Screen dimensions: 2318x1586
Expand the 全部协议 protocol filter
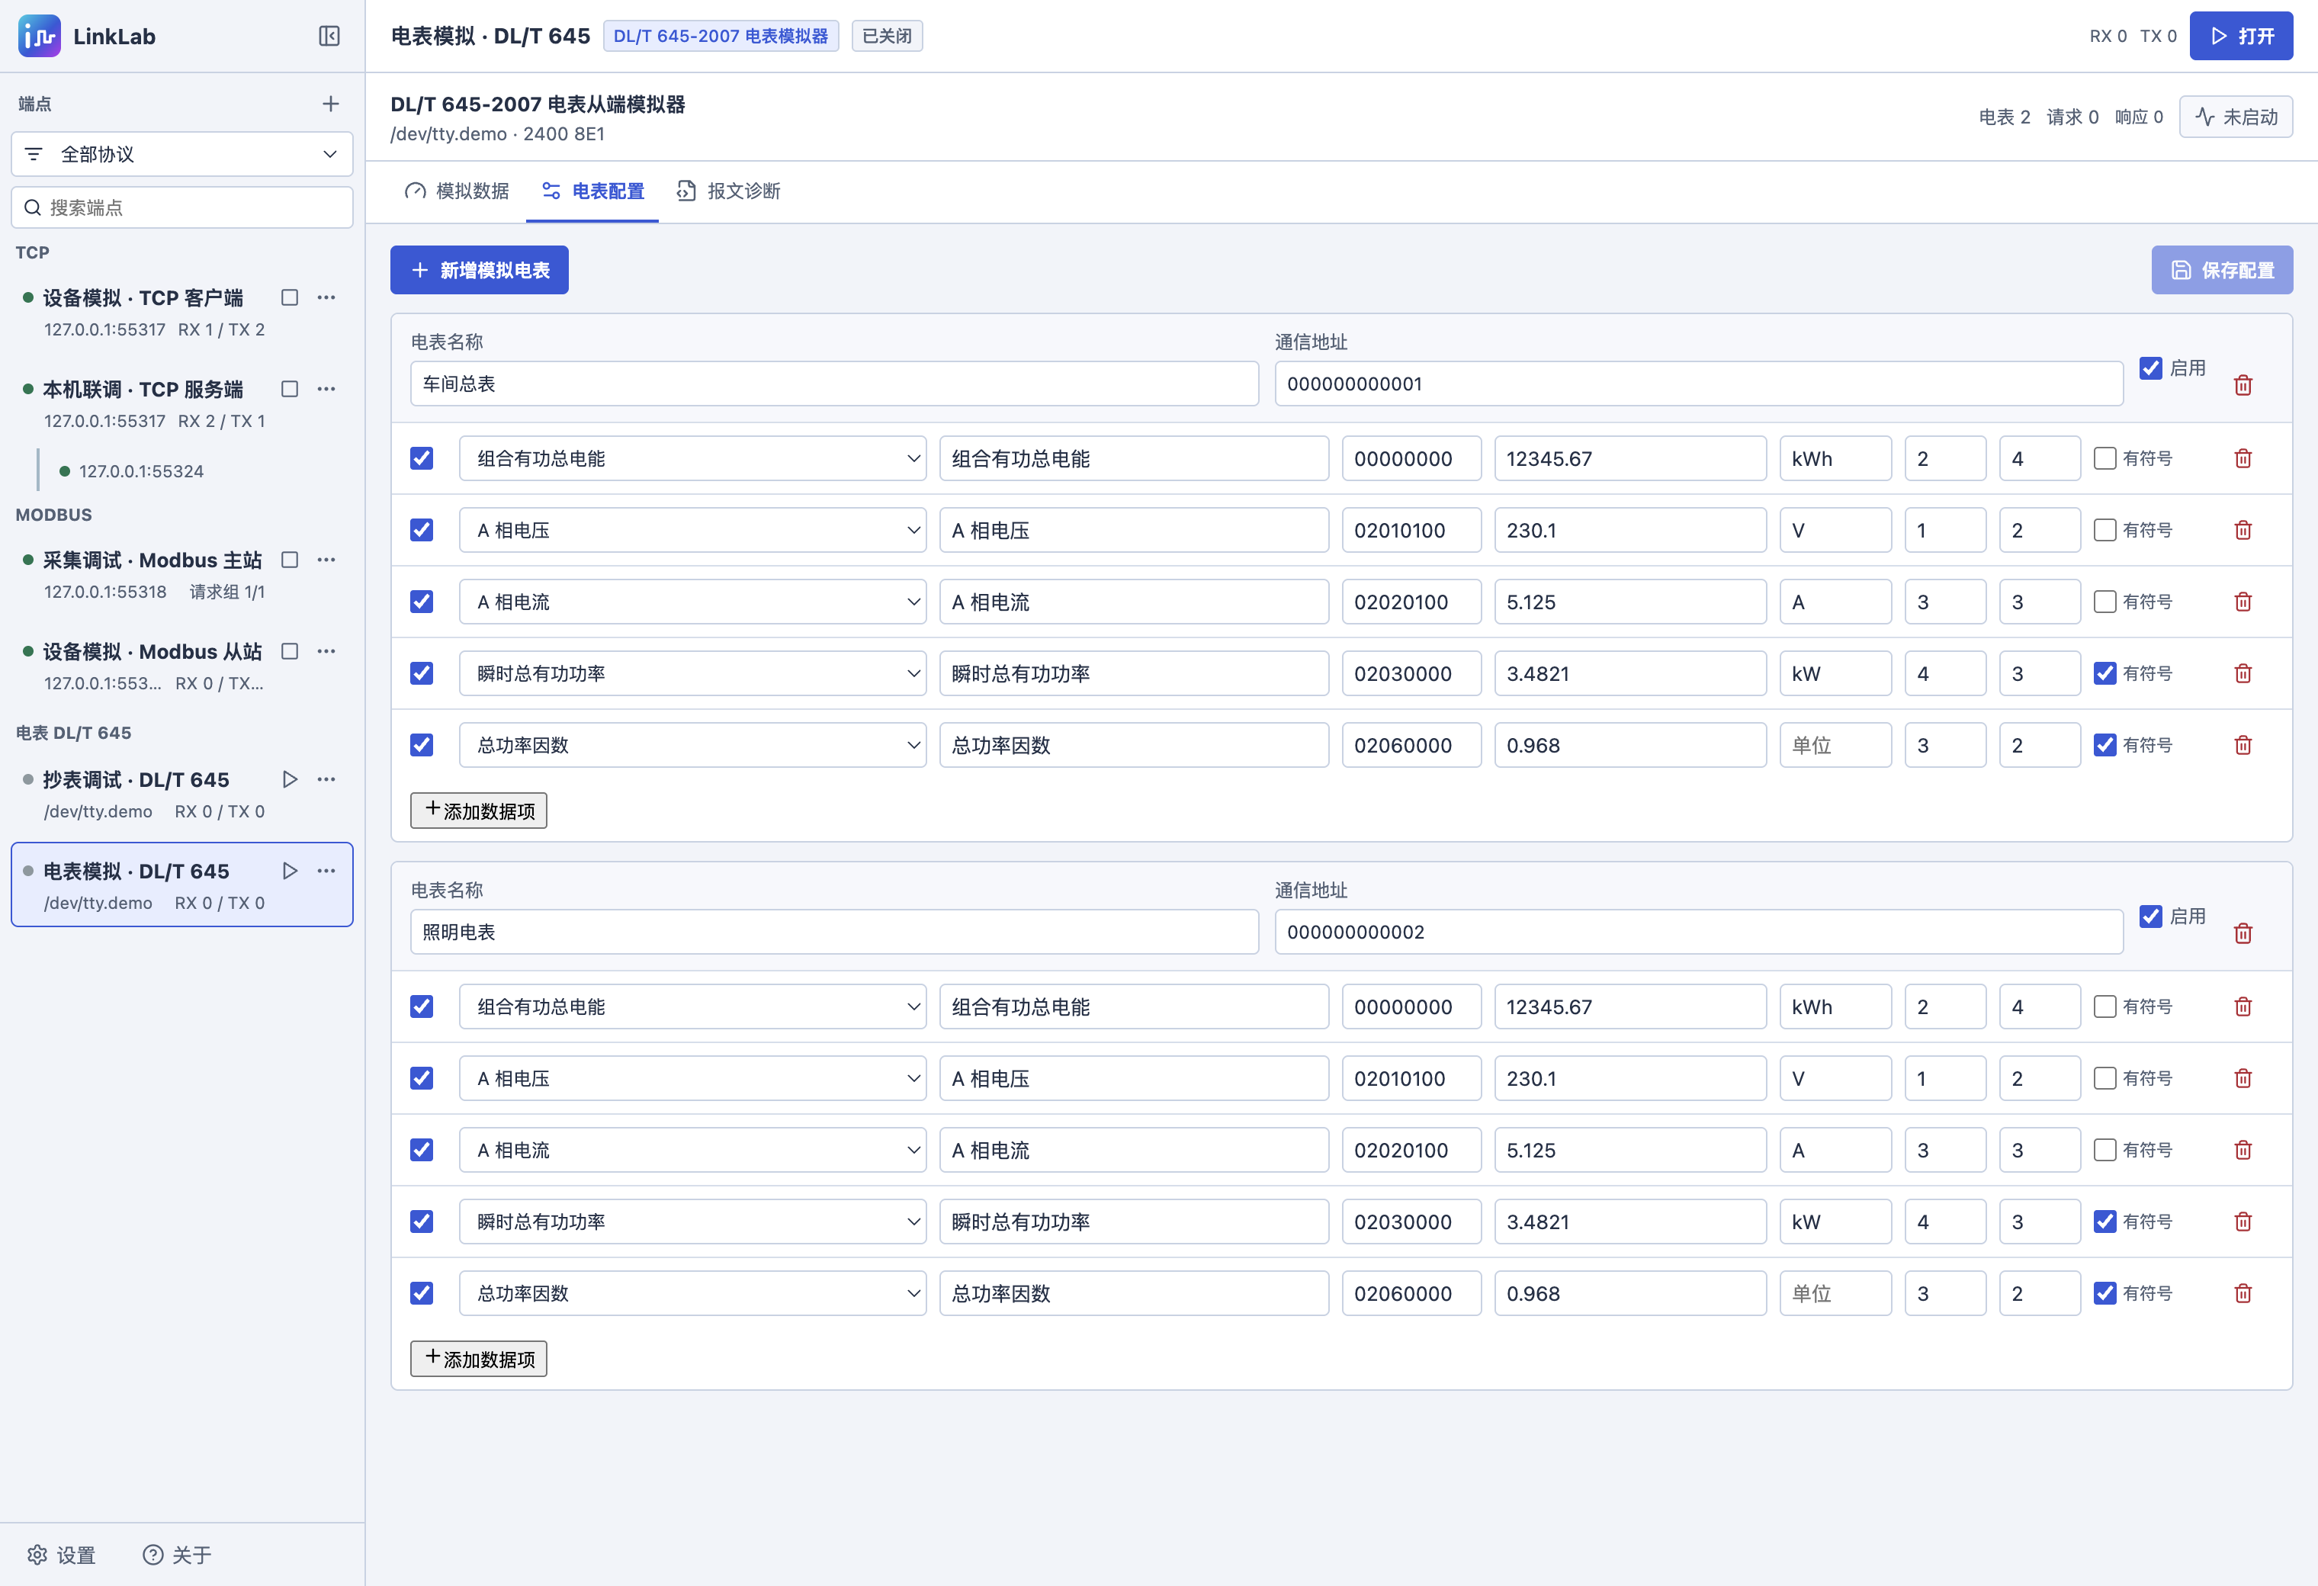pos(182,153)
